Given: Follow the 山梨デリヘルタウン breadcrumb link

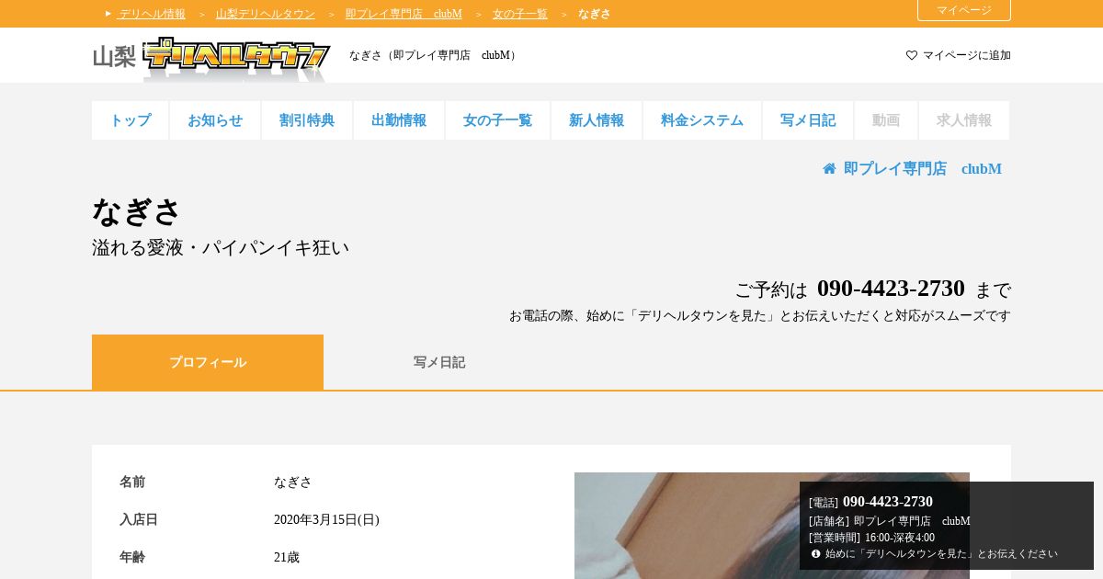Looking at the screenshot, I should (x=266, y=14).
